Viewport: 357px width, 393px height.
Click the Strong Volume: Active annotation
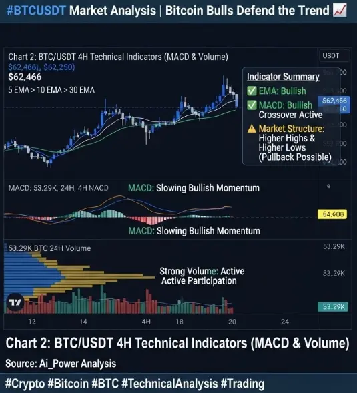(202, 271)
